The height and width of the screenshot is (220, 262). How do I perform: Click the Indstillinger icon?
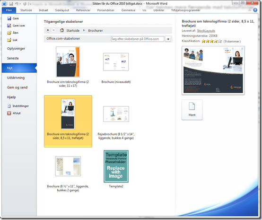(x=9, y=106)
